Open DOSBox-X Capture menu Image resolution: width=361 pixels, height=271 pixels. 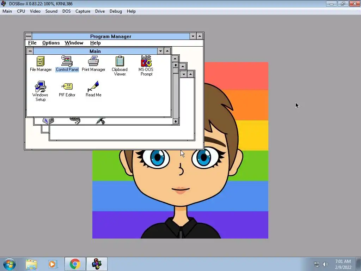tap(83, 11)
